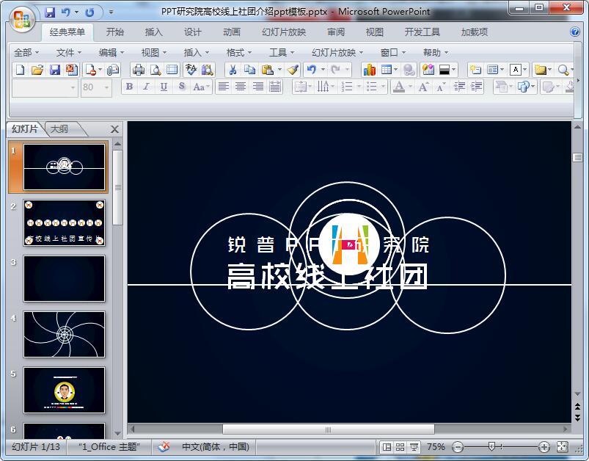Increase the font size
Viewport: 589px width, 461px height.
point(423,87)
